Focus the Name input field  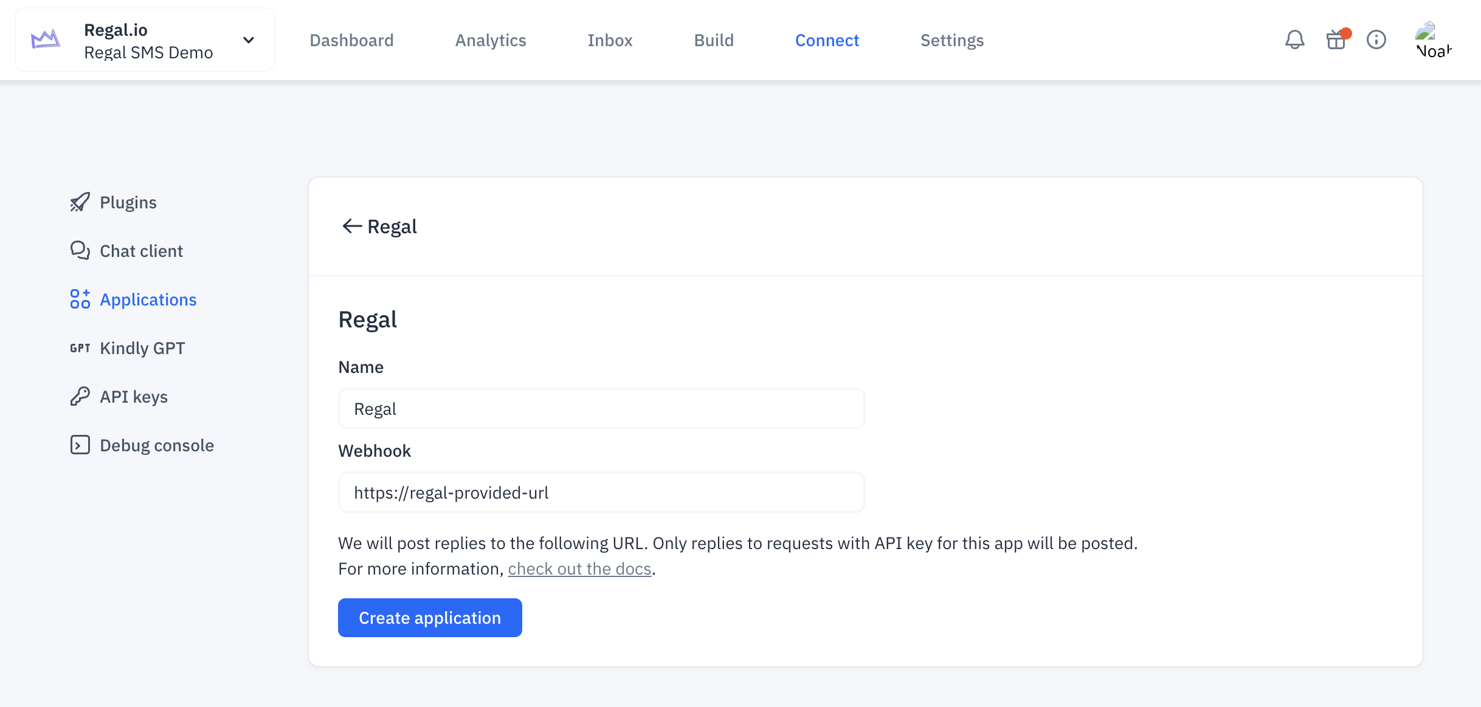[x=601, y=409]
